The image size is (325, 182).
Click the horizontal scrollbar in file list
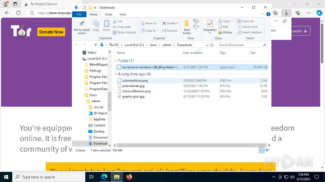(x=192, y=145)
